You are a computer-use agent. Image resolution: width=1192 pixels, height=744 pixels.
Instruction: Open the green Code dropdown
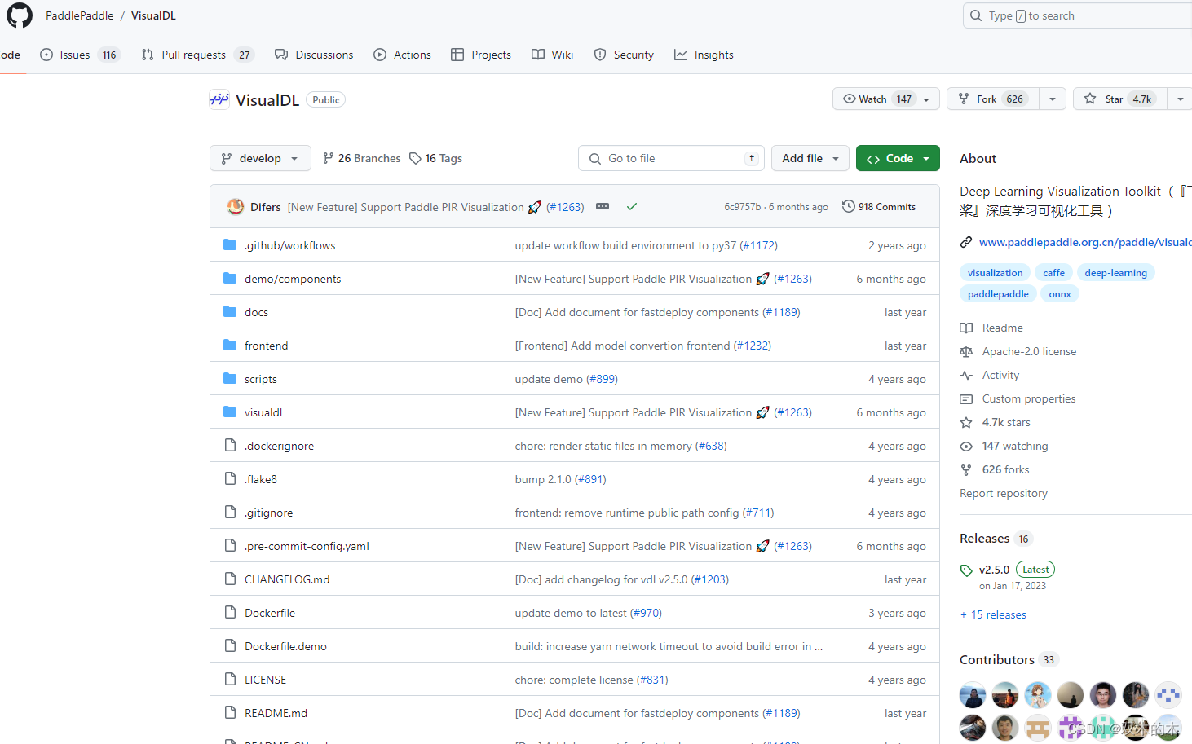(x=898, y=158)
